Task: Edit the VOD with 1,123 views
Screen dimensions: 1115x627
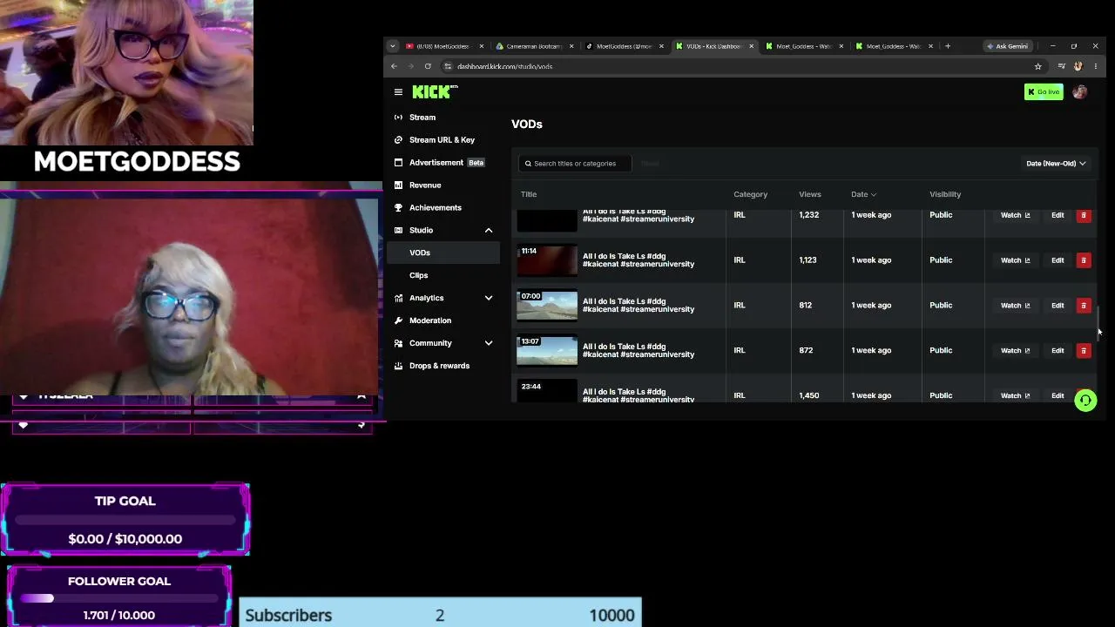Action: [1058, 260]
